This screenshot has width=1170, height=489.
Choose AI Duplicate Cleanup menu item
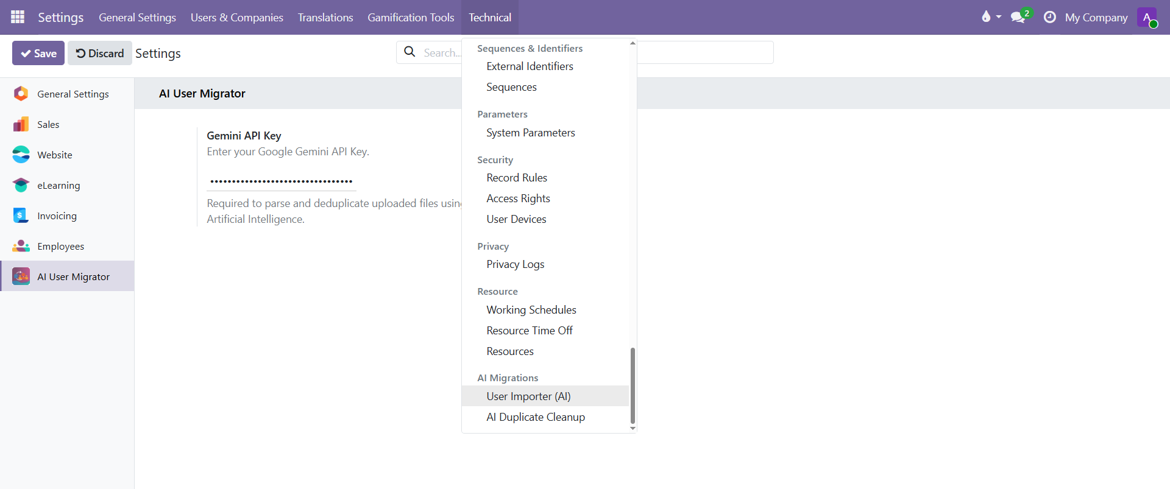[x=535, y=417]
